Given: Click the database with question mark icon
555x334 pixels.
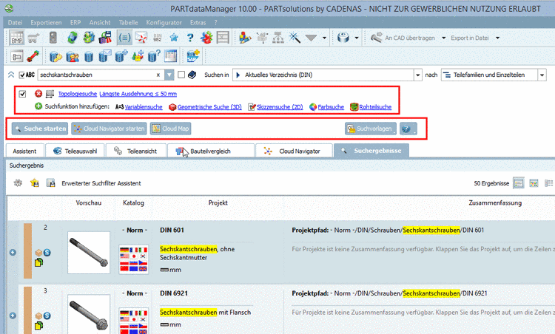Looking at the screenshot, I should pos(154,56).
